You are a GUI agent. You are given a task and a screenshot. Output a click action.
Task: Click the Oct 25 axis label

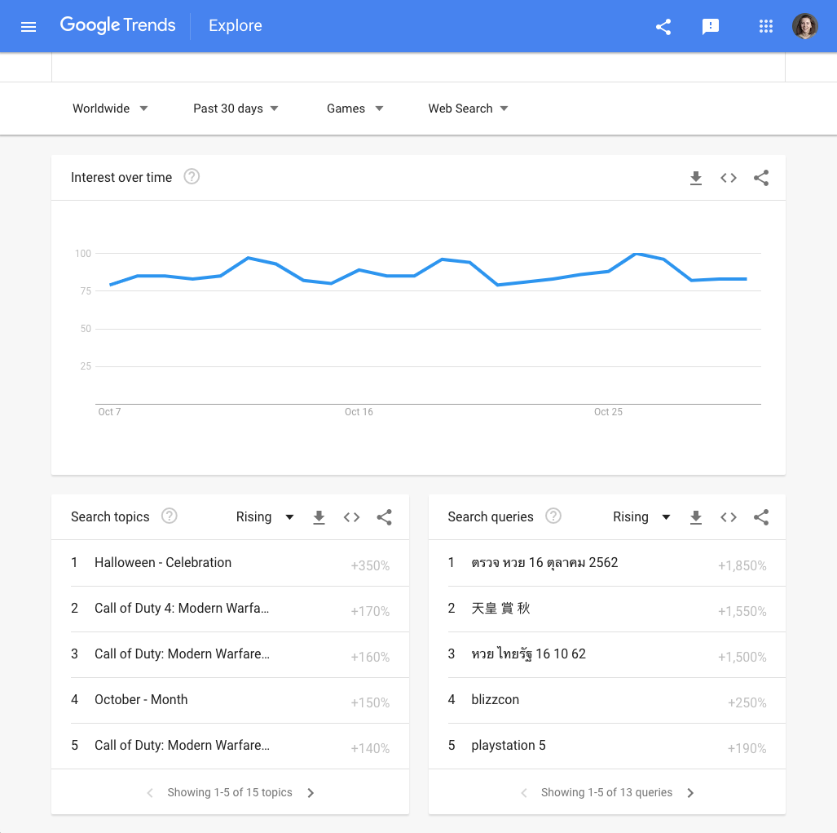tap(608, 412)
